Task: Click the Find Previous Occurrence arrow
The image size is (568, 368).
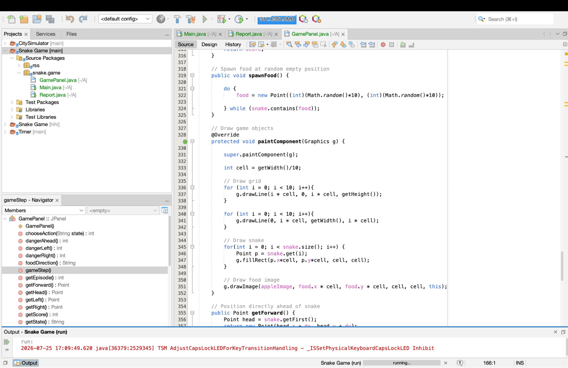Action: pos(298,44)
